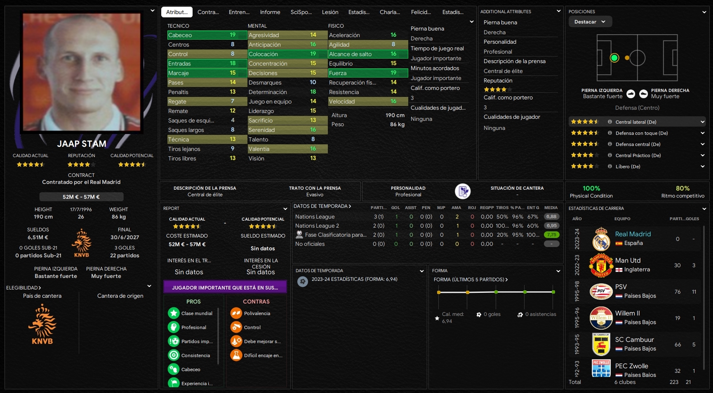Click the purple Jugador importante banner
713x393 pixels.
[225, 287]
